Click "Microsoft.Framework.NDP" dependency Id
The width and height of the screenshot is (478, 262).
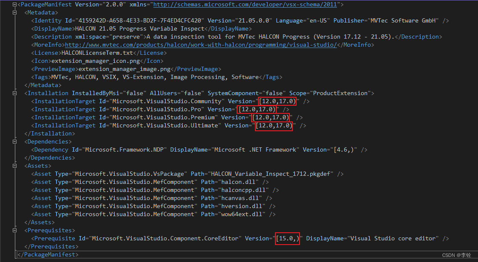[124, 150]
